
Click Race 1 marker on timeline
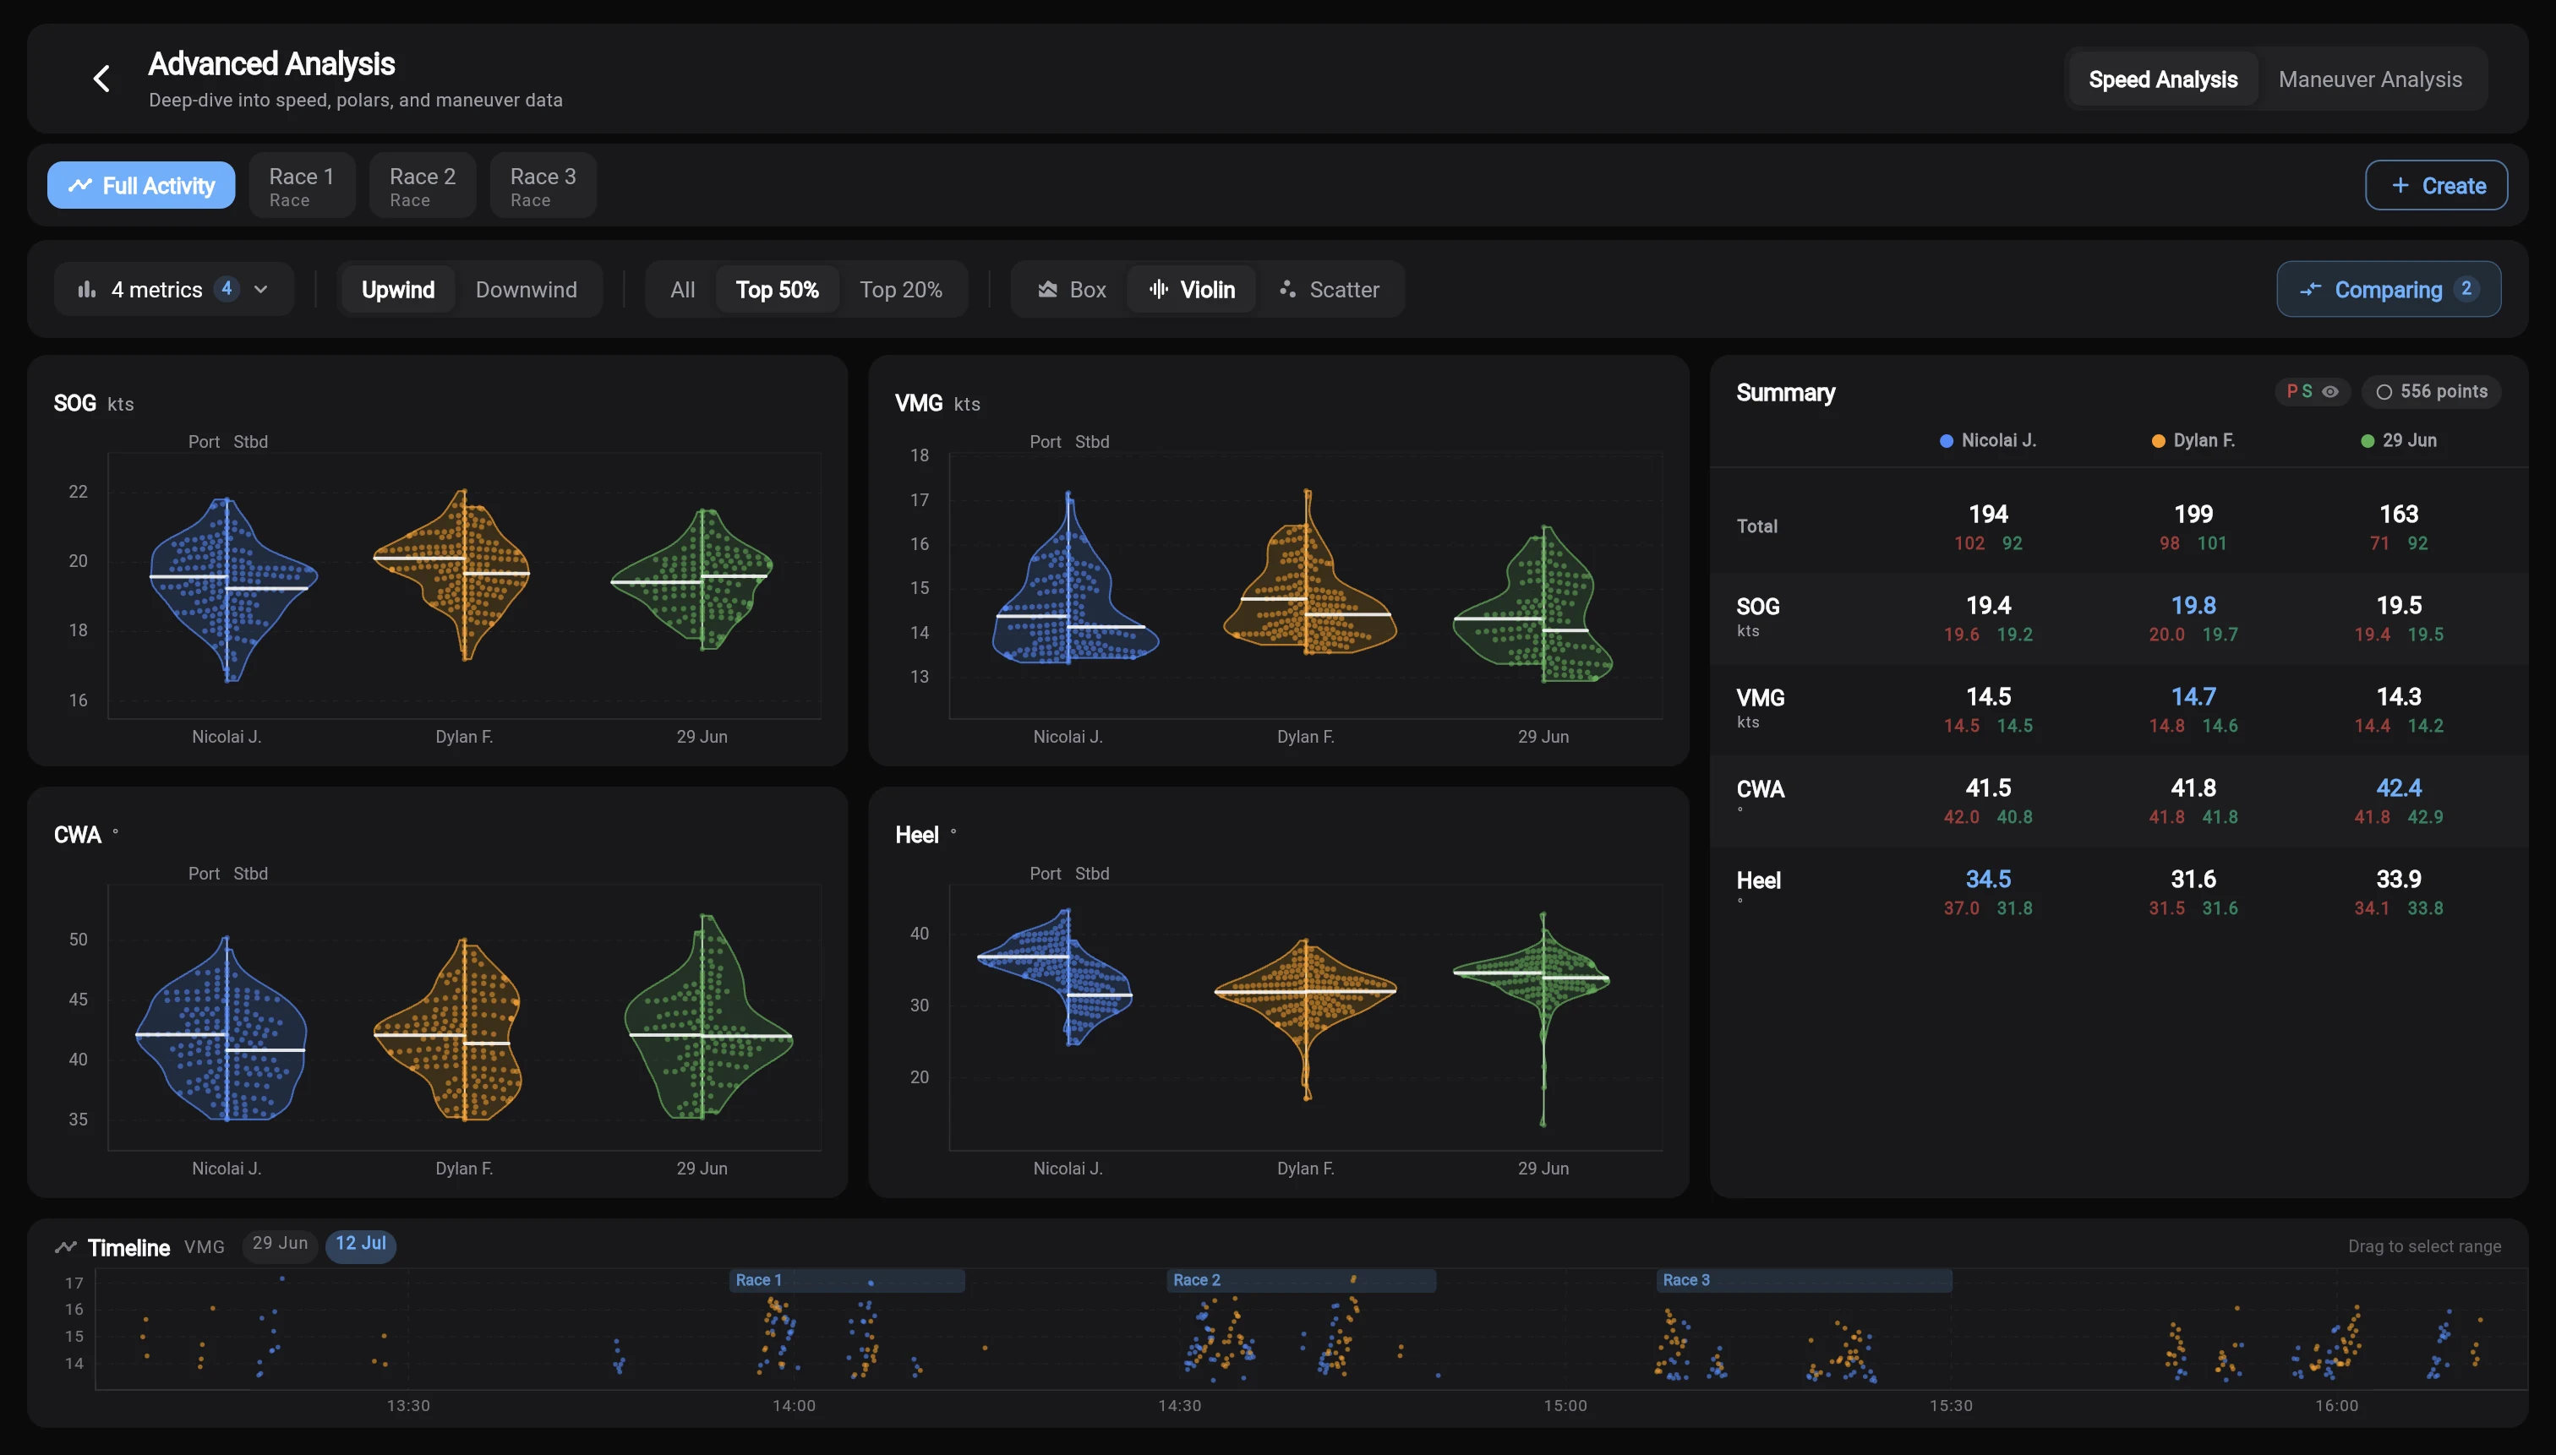[847, 1280]
